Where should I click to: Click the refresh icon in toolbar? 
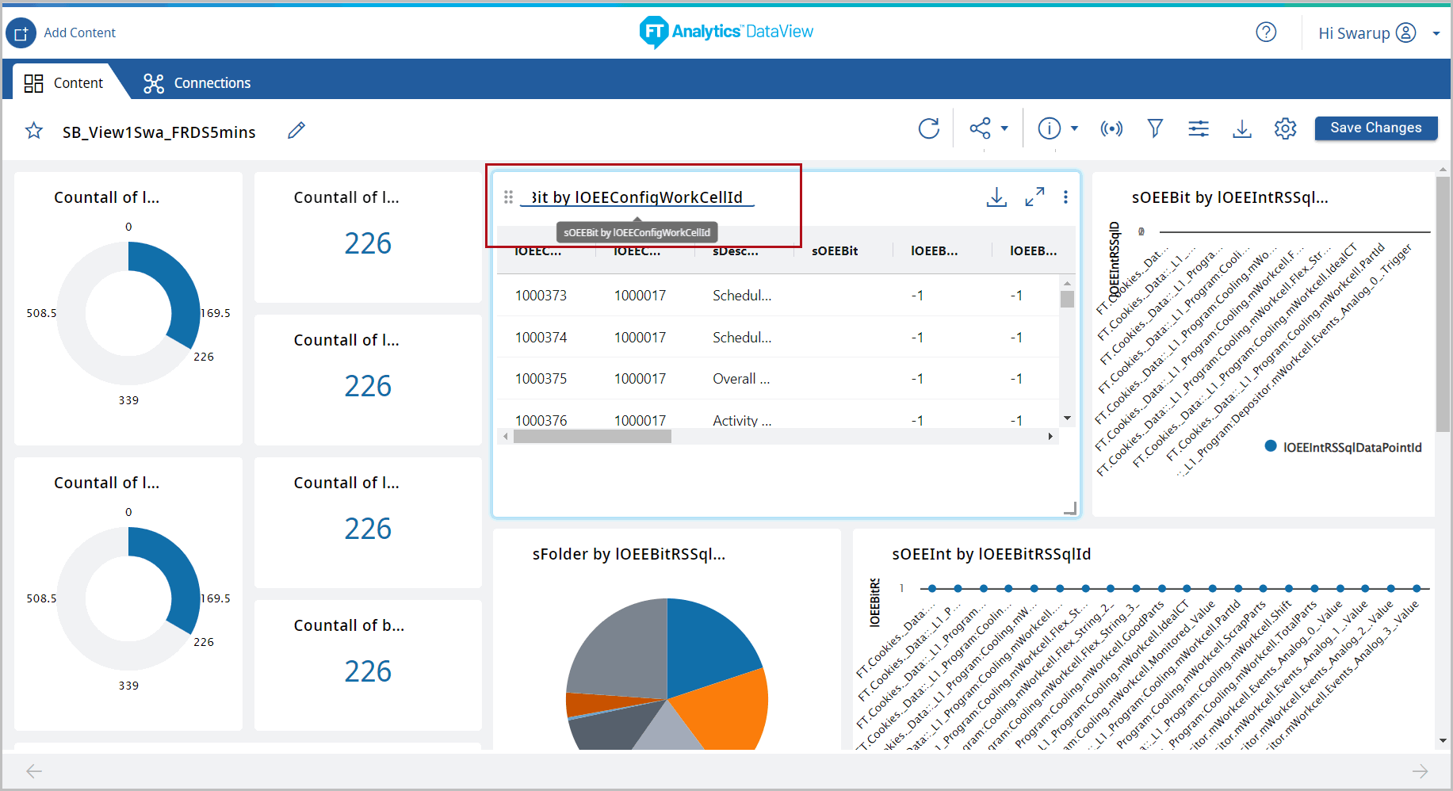(x=928, y=128)
